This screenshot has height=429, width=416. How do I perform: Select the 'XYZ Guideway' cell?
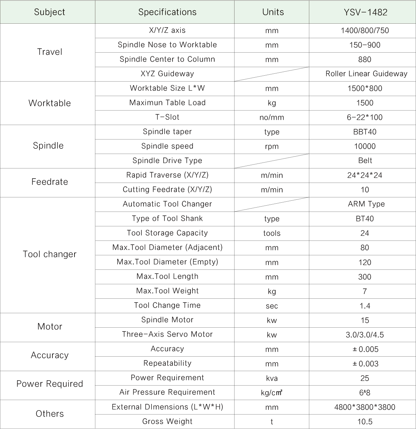point(165,74)
